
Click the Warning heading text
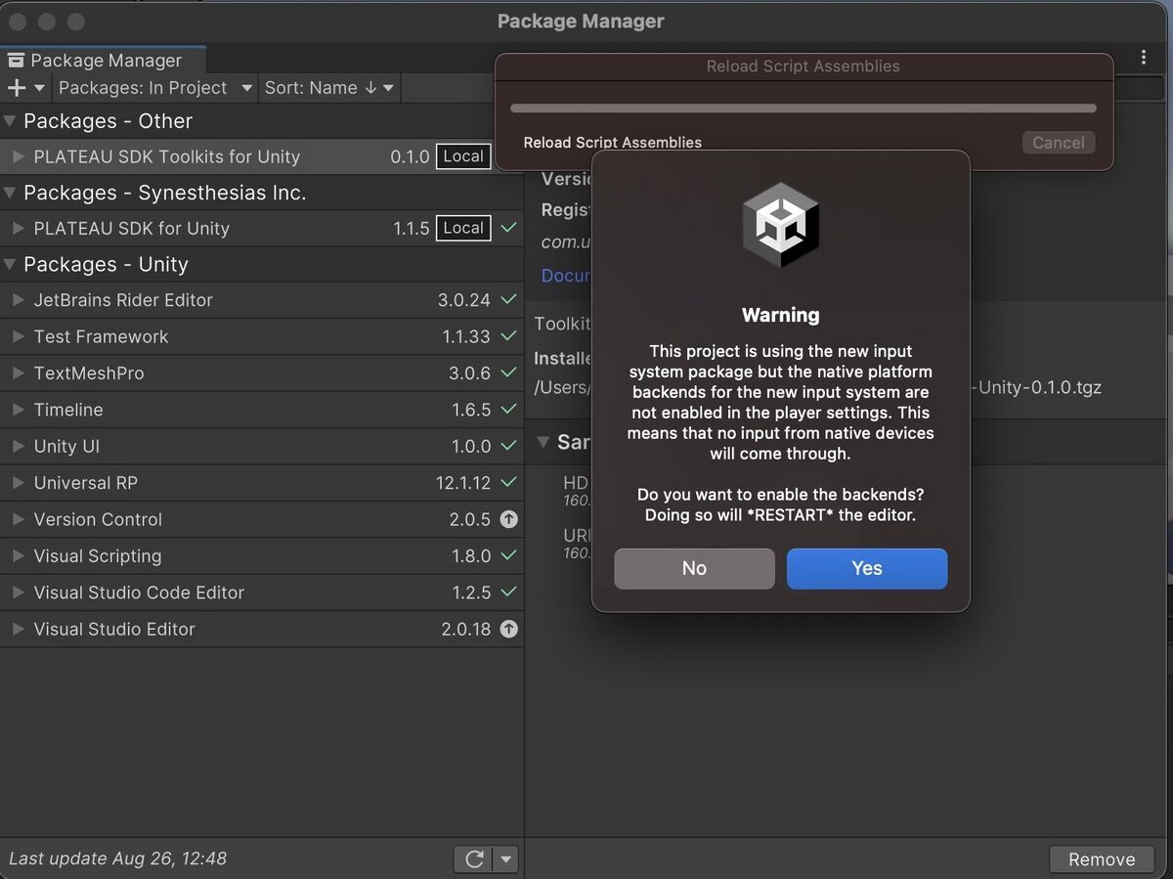[780, 315]
